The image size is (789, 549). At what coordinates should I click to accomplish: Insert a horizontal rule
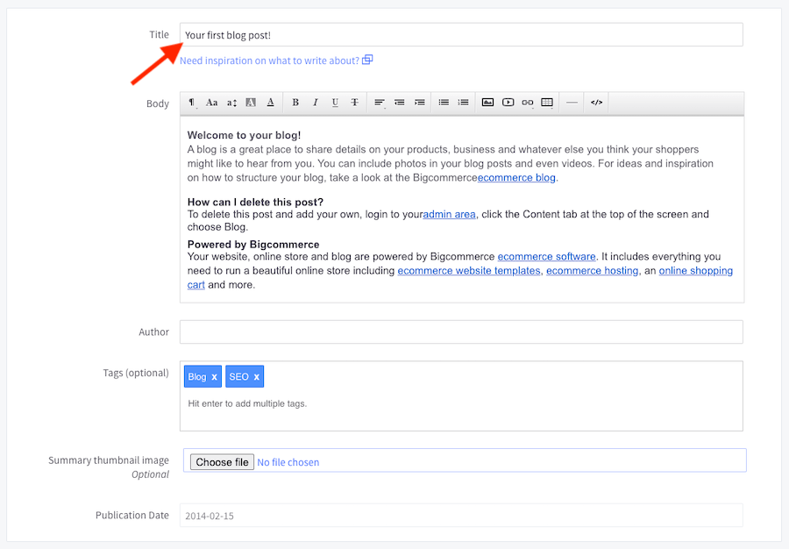coord(572,103)
